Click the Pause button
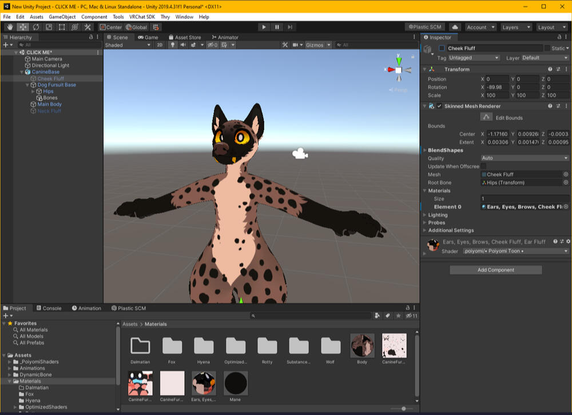Viewport: 572px width, 415px height. click(277, 27)
